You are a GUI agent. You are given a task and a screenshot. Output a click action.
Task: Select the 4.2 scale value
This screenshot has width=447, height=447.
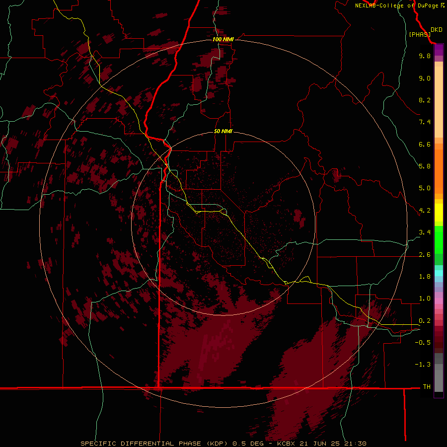(x=425, y=211)
